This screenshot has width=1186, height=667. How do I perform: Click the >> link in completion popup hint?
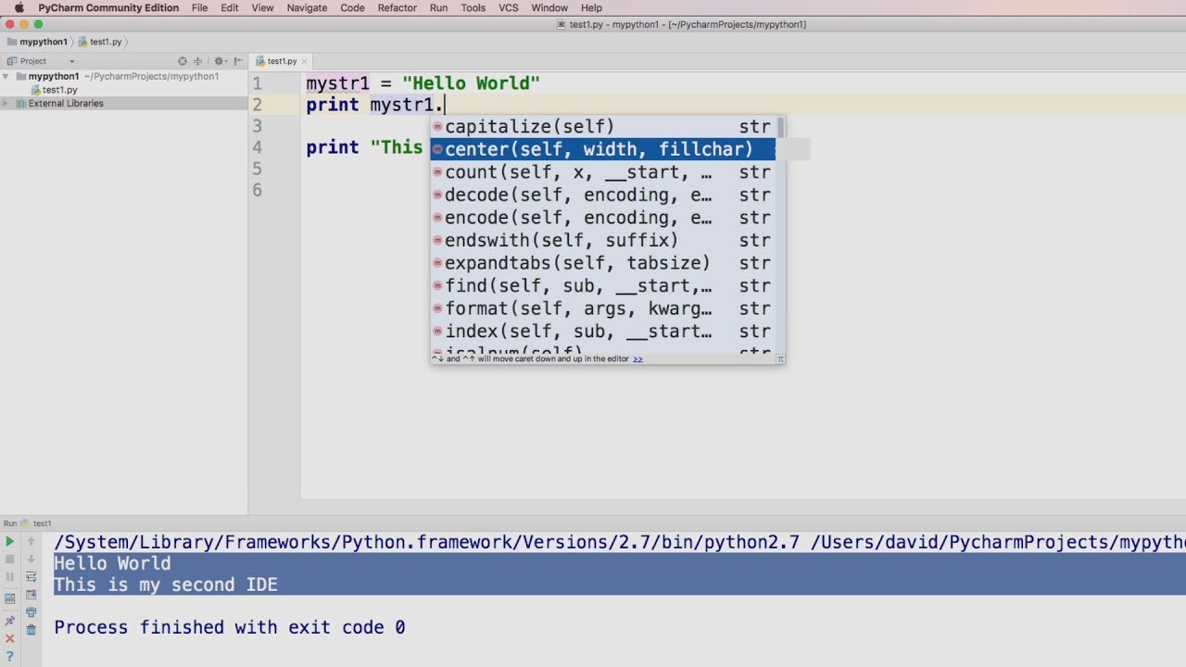click(637, 359)
